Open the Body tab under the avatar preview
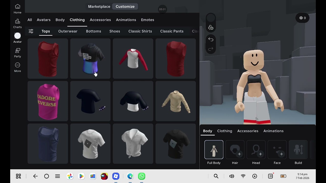326x183 pixels. click(208, 131)
